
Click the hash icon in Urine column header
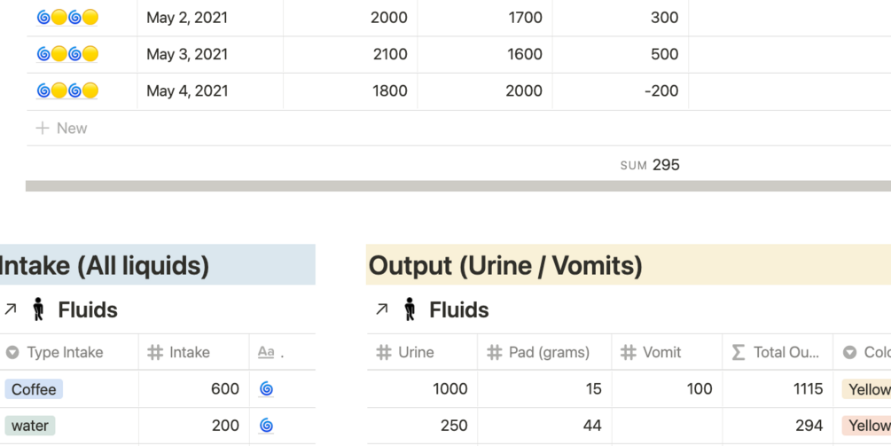[384, 352]
